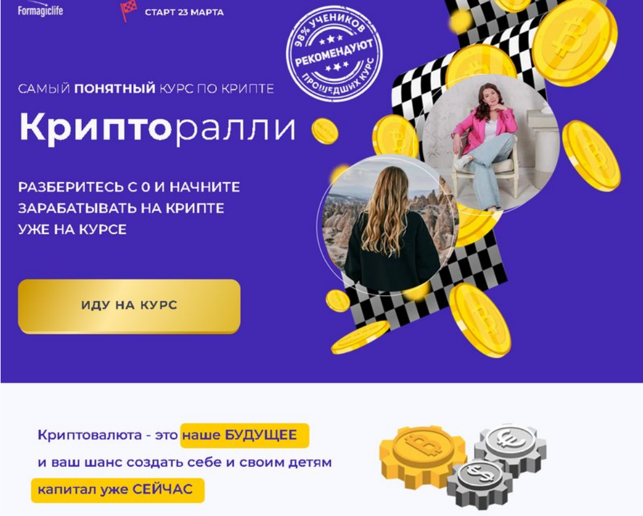Click the big gold coin below the checkered flag
643x516 pixels.
pyautogui.click(x=480, y=320)
